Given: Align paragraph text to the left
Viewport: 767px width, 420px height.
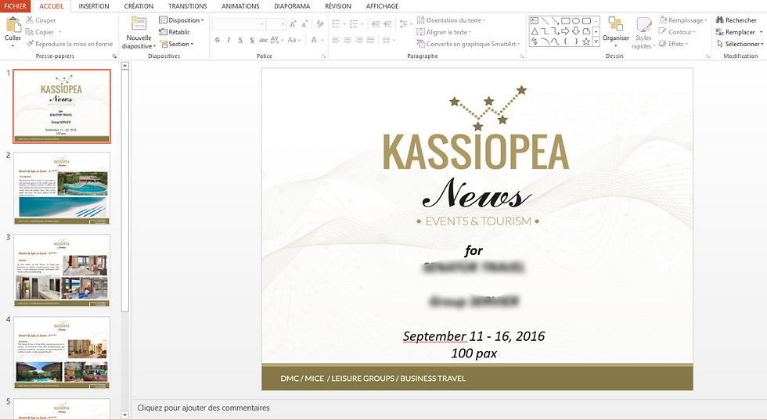Looking at the screenshot, I should [336, 40].
